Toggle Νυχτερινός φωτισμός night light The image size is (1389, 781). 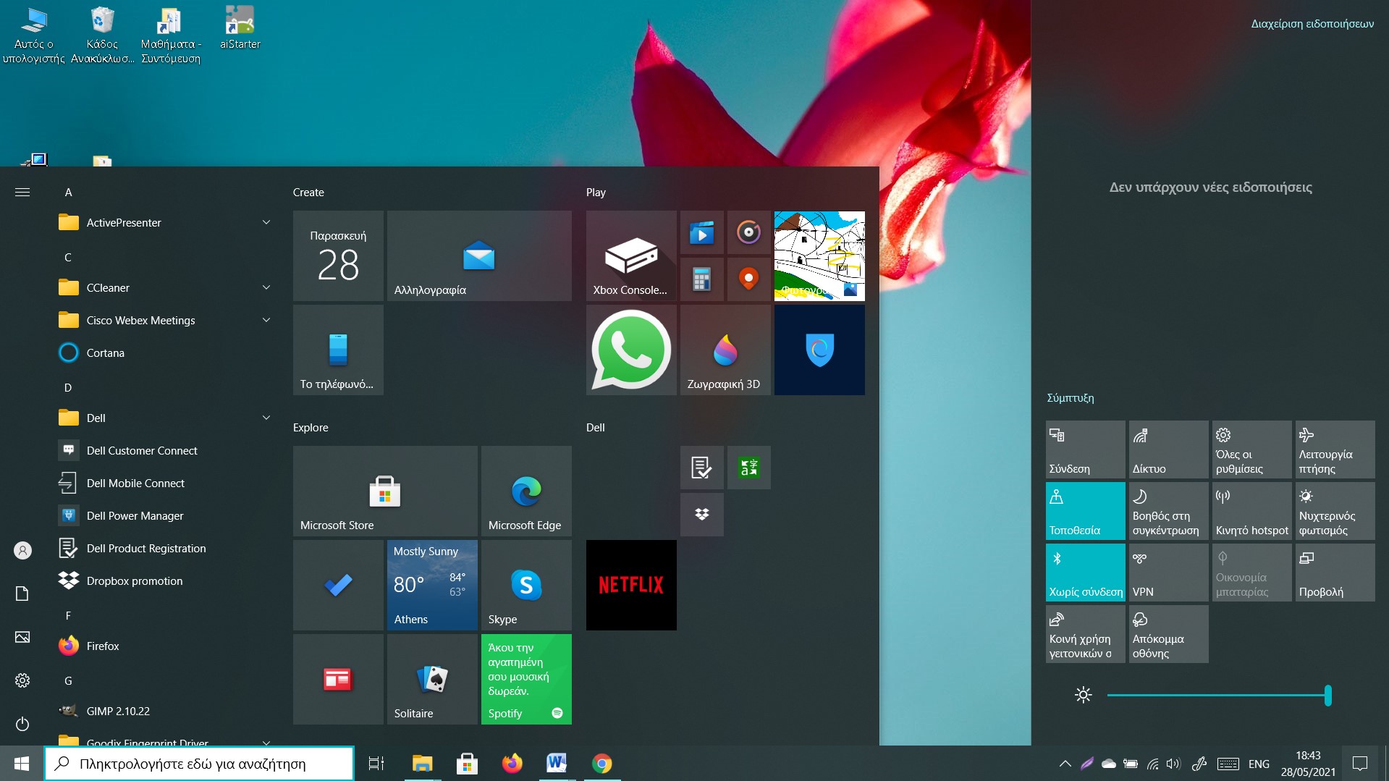tap(1335, 511)
